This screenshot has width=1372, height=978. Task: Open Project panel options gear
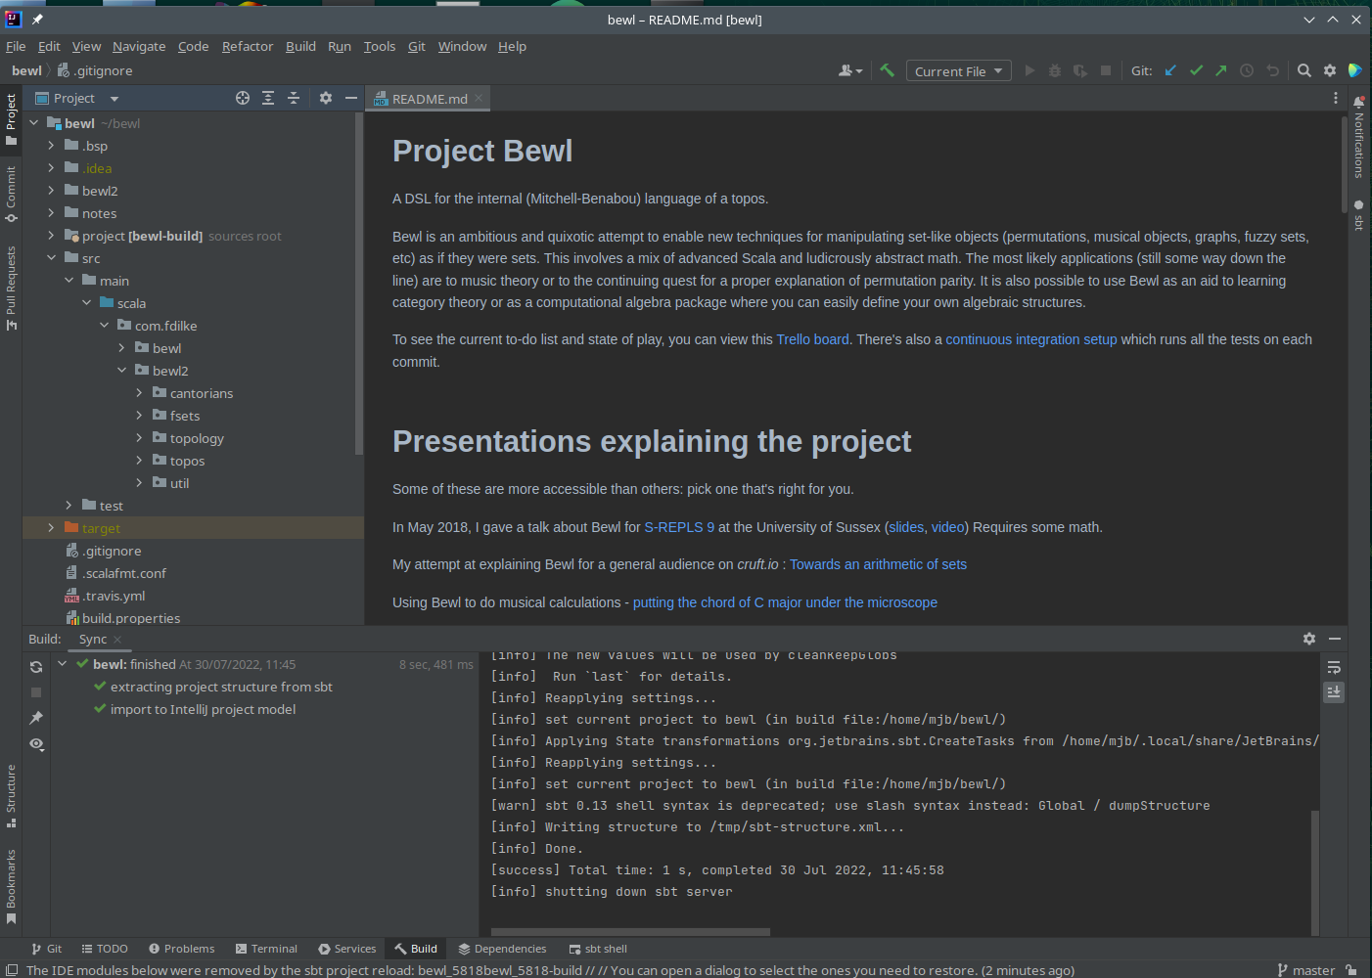point(326,98)
